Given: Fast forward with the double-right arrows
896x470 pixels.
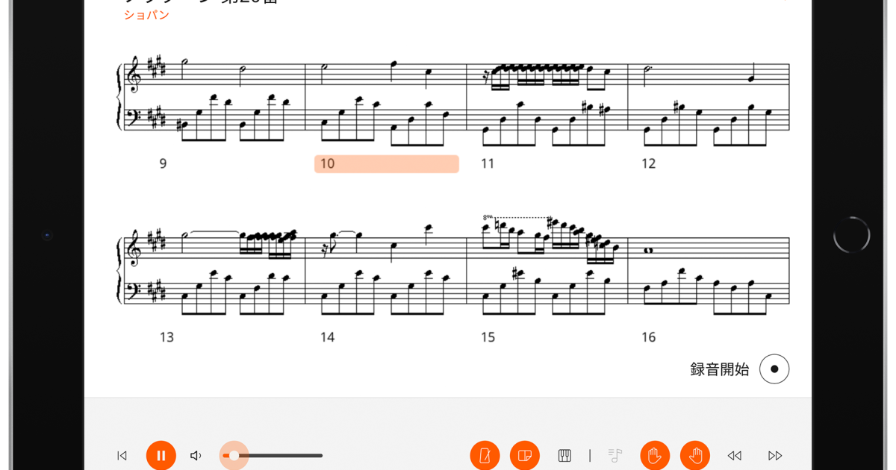Looking at the screenshot, I should pos(775,456).
